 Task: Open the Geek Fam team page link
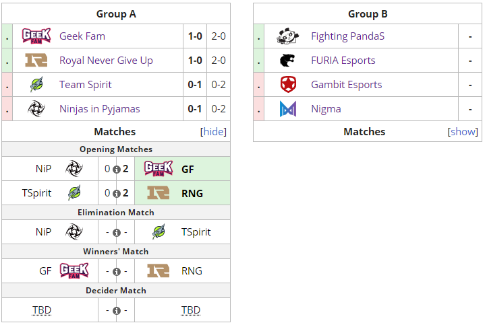(82, 36)
